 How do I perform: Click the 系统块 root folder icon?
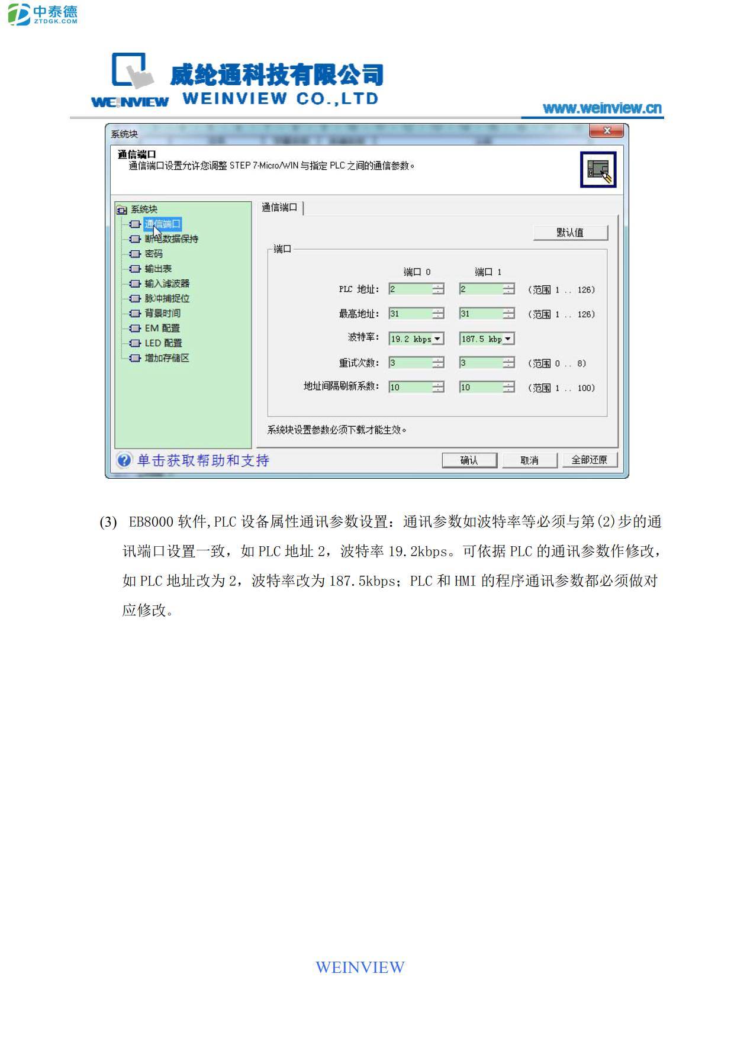click(122, 209)
